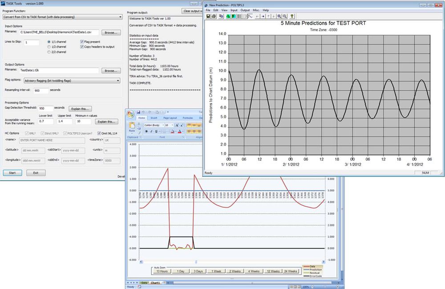Open the Output menu in POLTIPS
The width and height of the screenshot is (445, 289).
pyautogui.click(x=245, y=10)
